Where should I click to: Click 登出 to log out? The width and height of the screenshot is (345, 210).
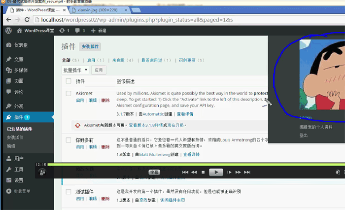coord(304,136)
